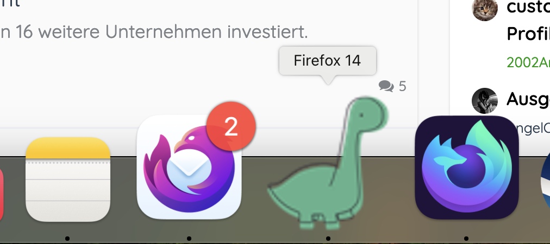Click the red notification badge showing 2
This screenshot has height=244, width=550.
pyautogui.click(x=231, y=127)
